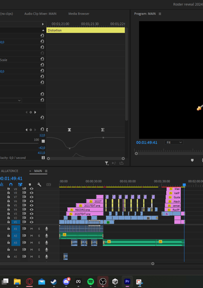This screenshot has width=203, height=288.
Task: Click Effect Controls timeline zoom scroll handle
Action: [x=123, y=158]
